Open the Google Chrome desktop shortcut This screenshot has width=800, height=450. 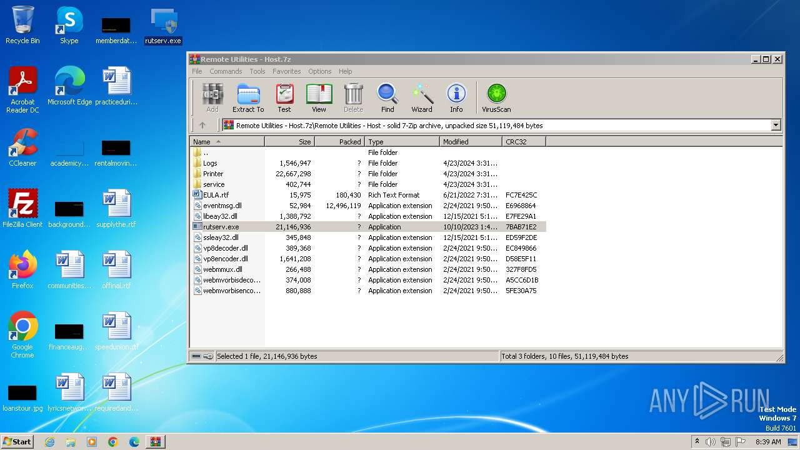click(22, 335)
